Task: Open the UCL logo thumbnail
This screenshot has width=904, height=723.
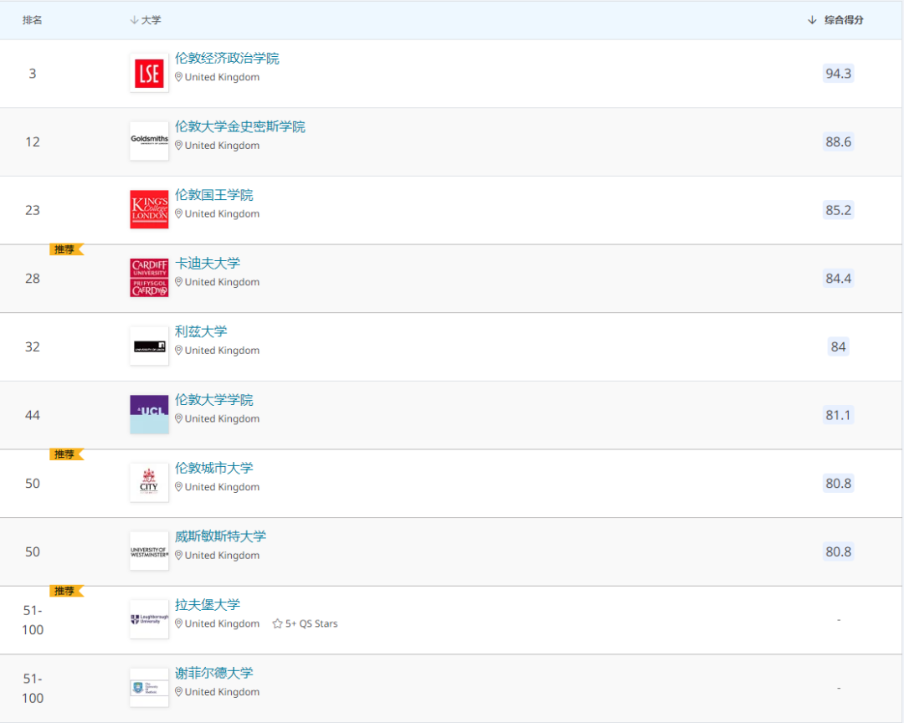Action: [149, 414]
